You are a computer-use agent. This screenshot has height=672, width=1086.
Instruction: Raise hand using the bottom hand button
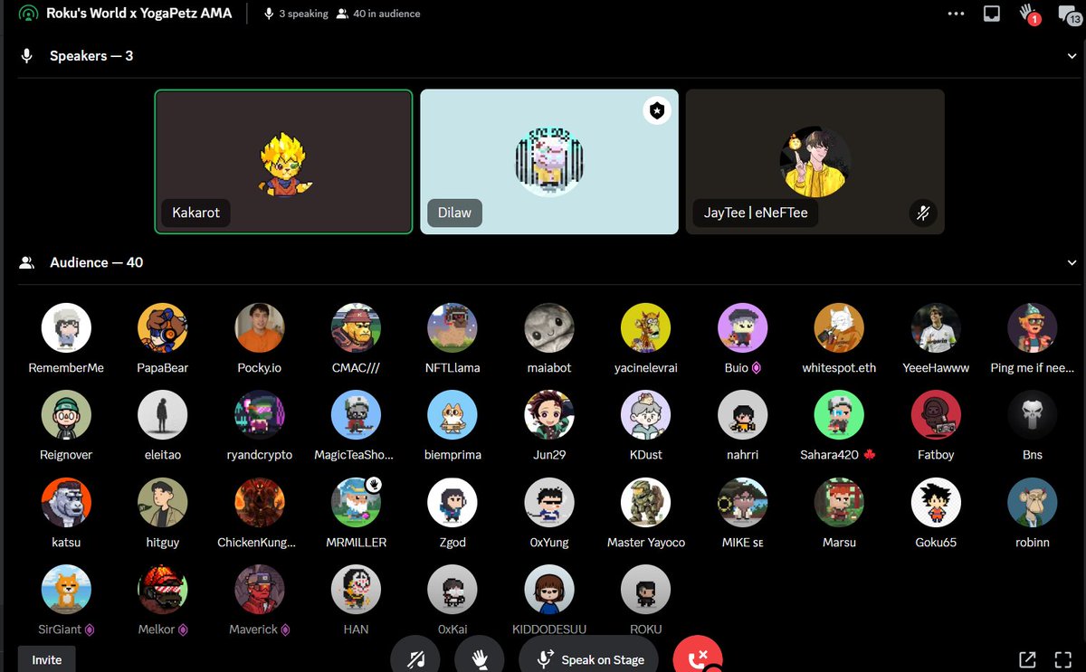[x=480, y=658]
